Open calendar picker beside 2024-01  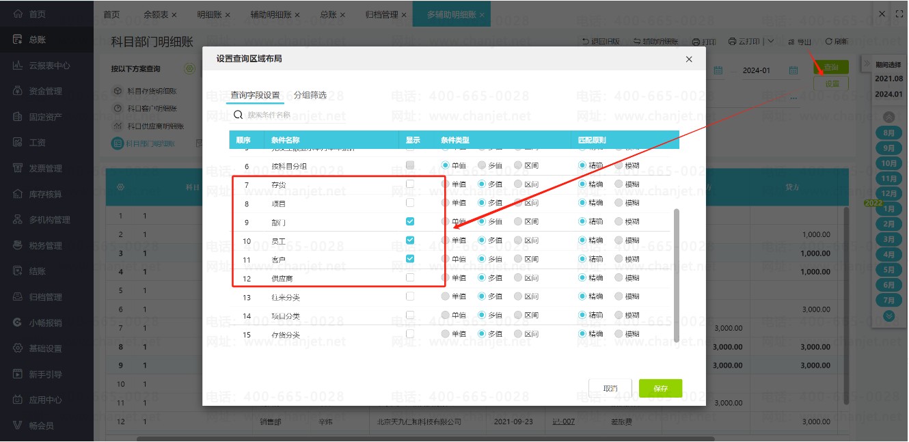(793, 70)
